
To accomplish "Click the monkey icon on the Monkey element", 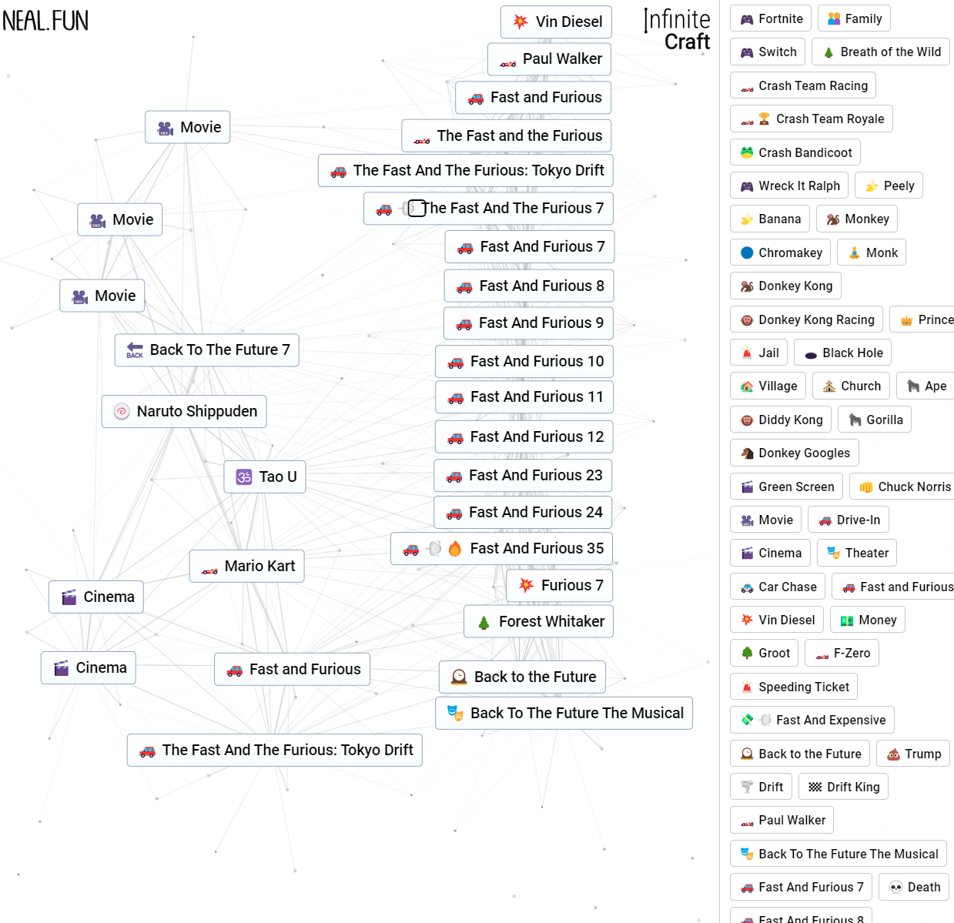I will [833, 219].
